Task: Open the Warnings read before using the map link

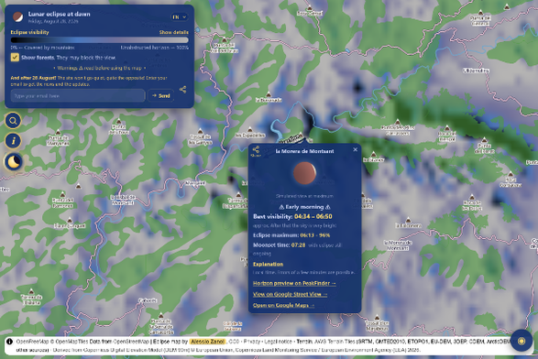Action: (x=100, y=68)
